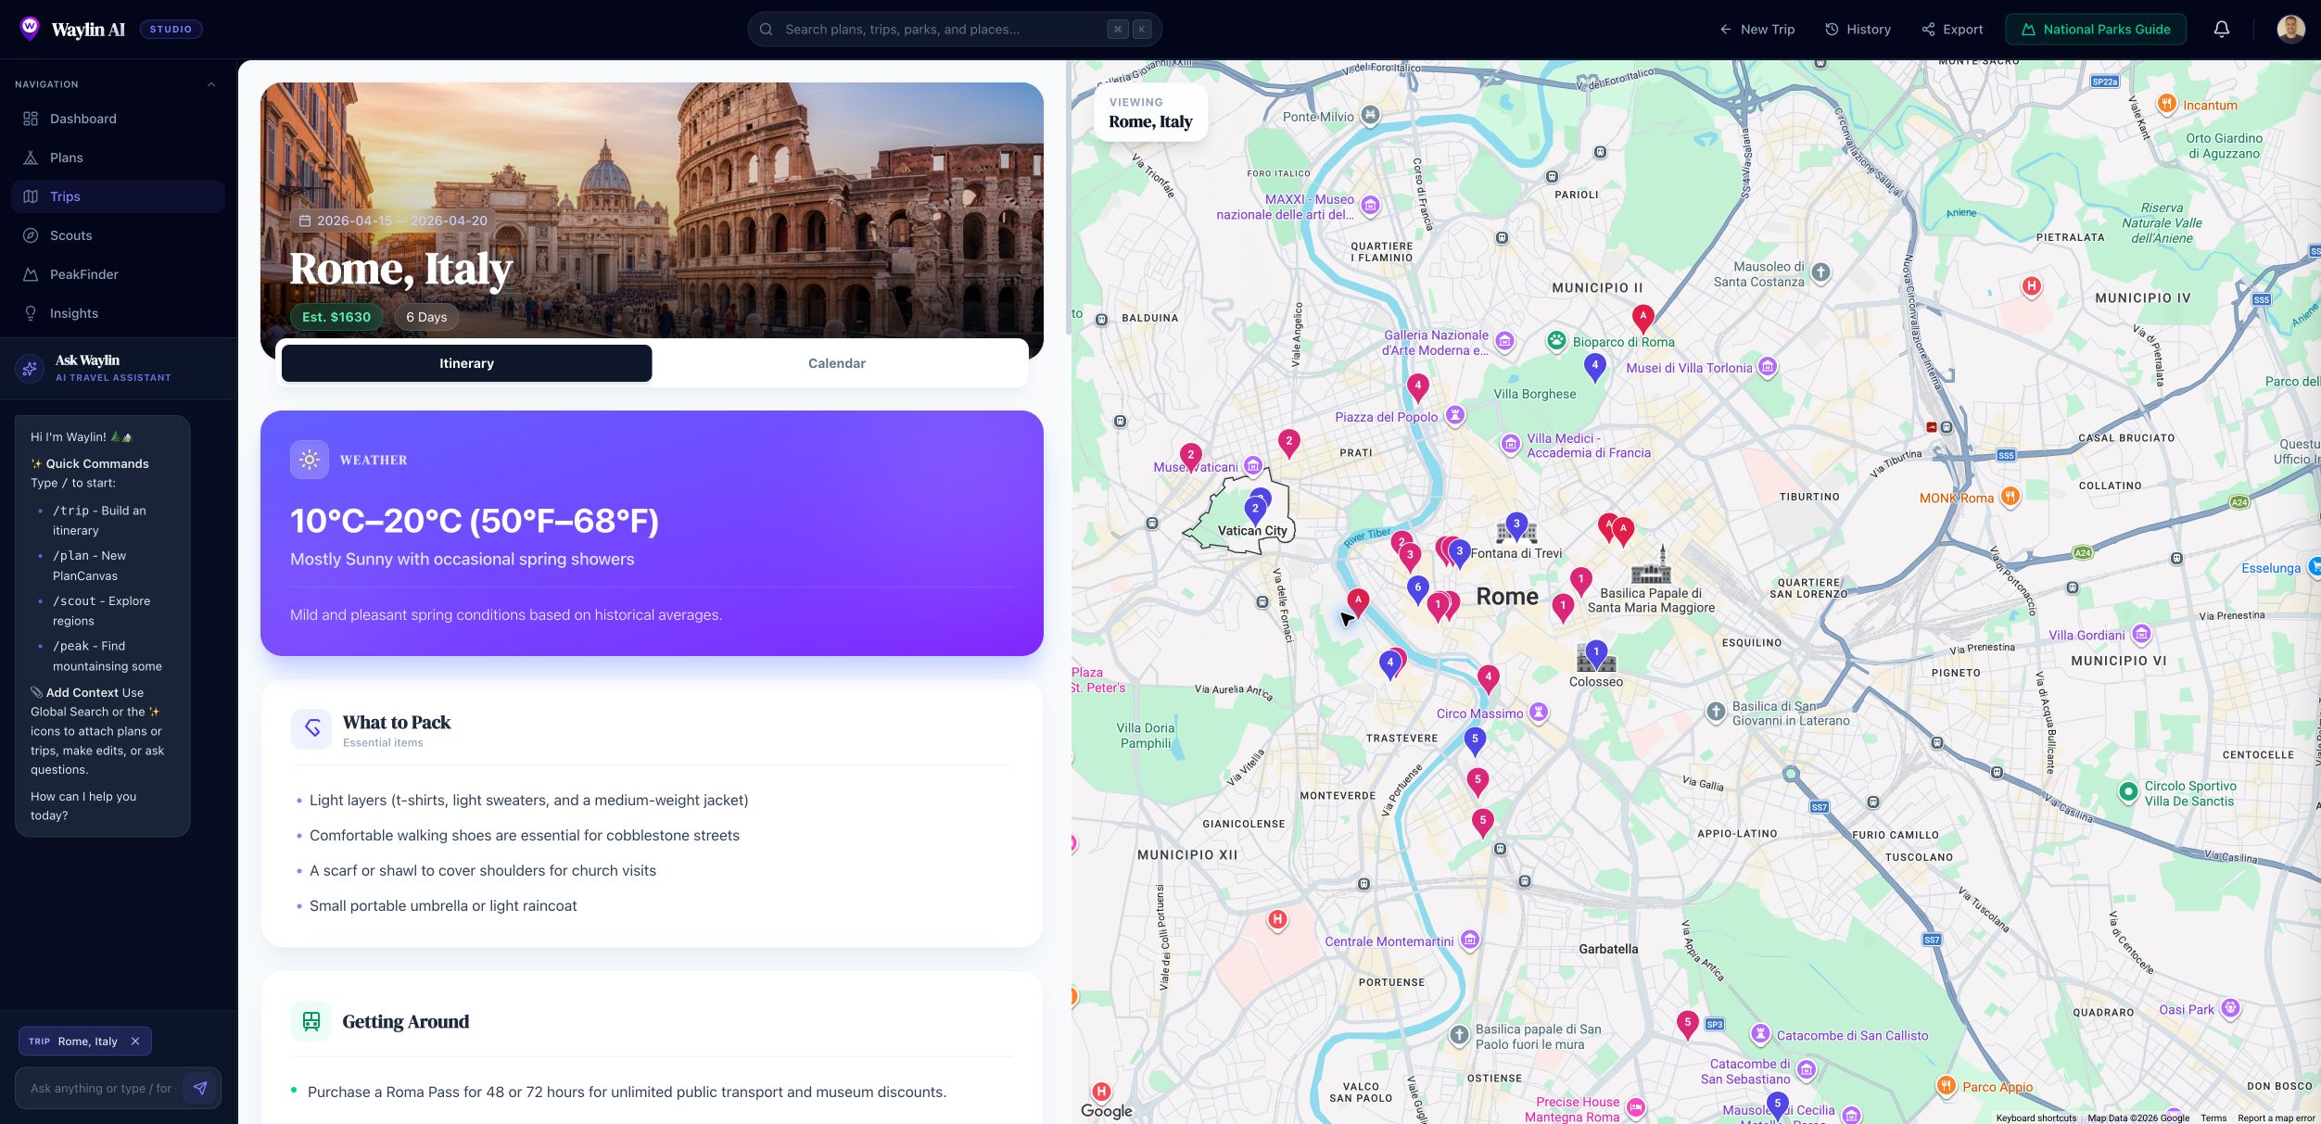The height and width of the screenshot is (1124, 2321).
Task: Click the Centrale Montemartini museum icon
Action: point(1470,941)
